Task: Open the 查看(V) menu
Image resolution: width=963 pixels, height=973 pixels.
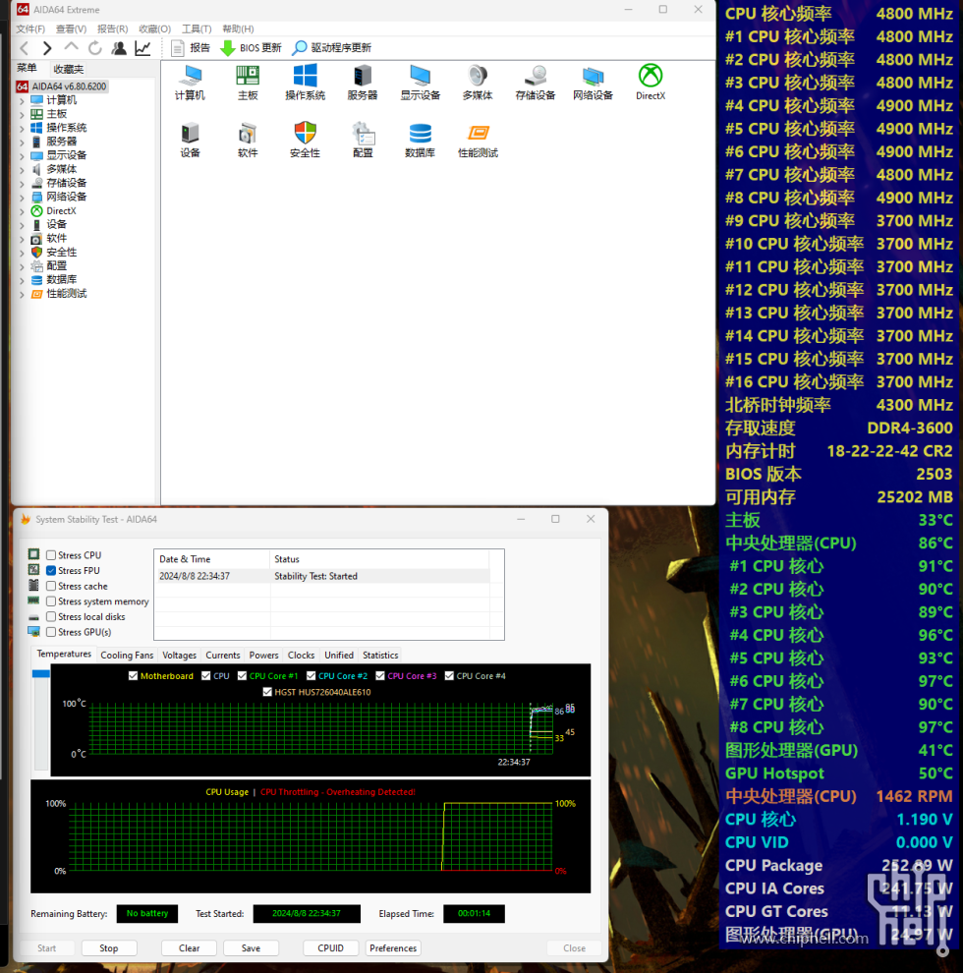Action: click(72, 29)
